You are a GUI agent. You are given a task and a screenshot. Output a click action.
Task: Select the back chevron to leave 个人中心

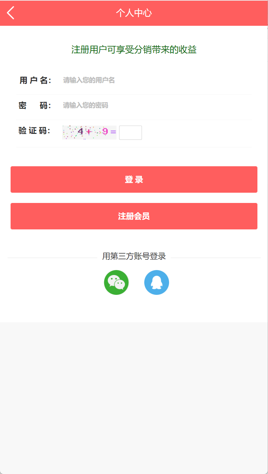pyautogui.click(x=10, y=13)
